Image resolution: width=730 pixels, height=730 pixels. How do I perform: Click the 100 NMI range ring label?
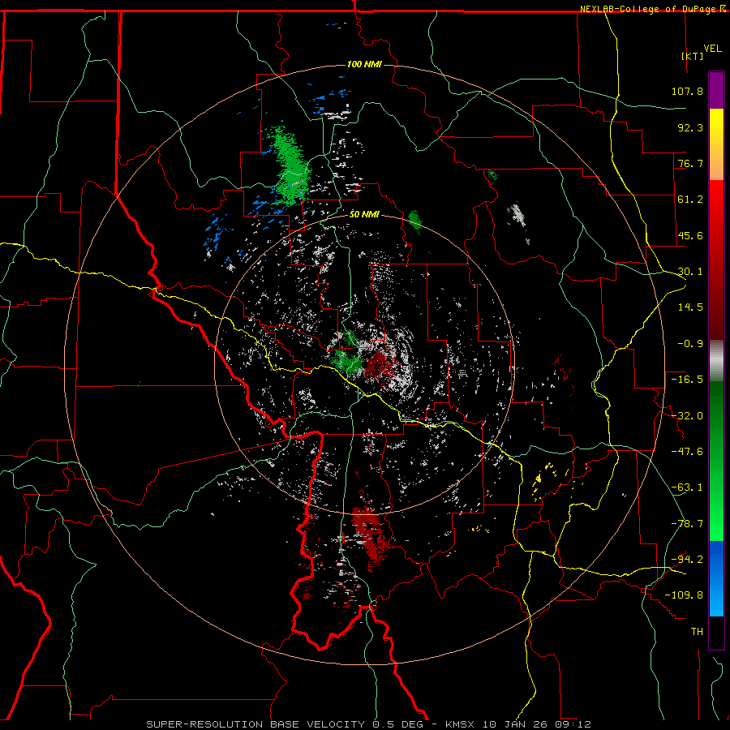pyautogui.click(x=364, y=64)
